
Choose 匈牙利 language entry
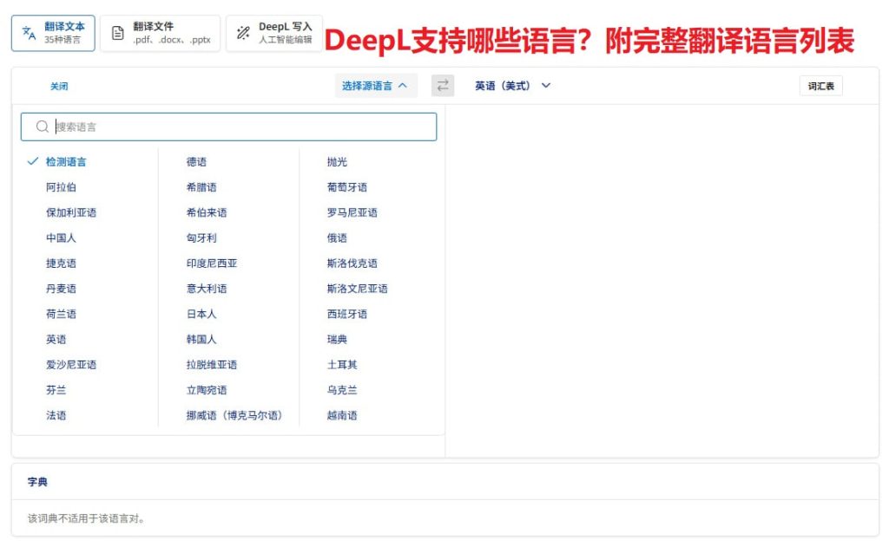coord(201,238)
